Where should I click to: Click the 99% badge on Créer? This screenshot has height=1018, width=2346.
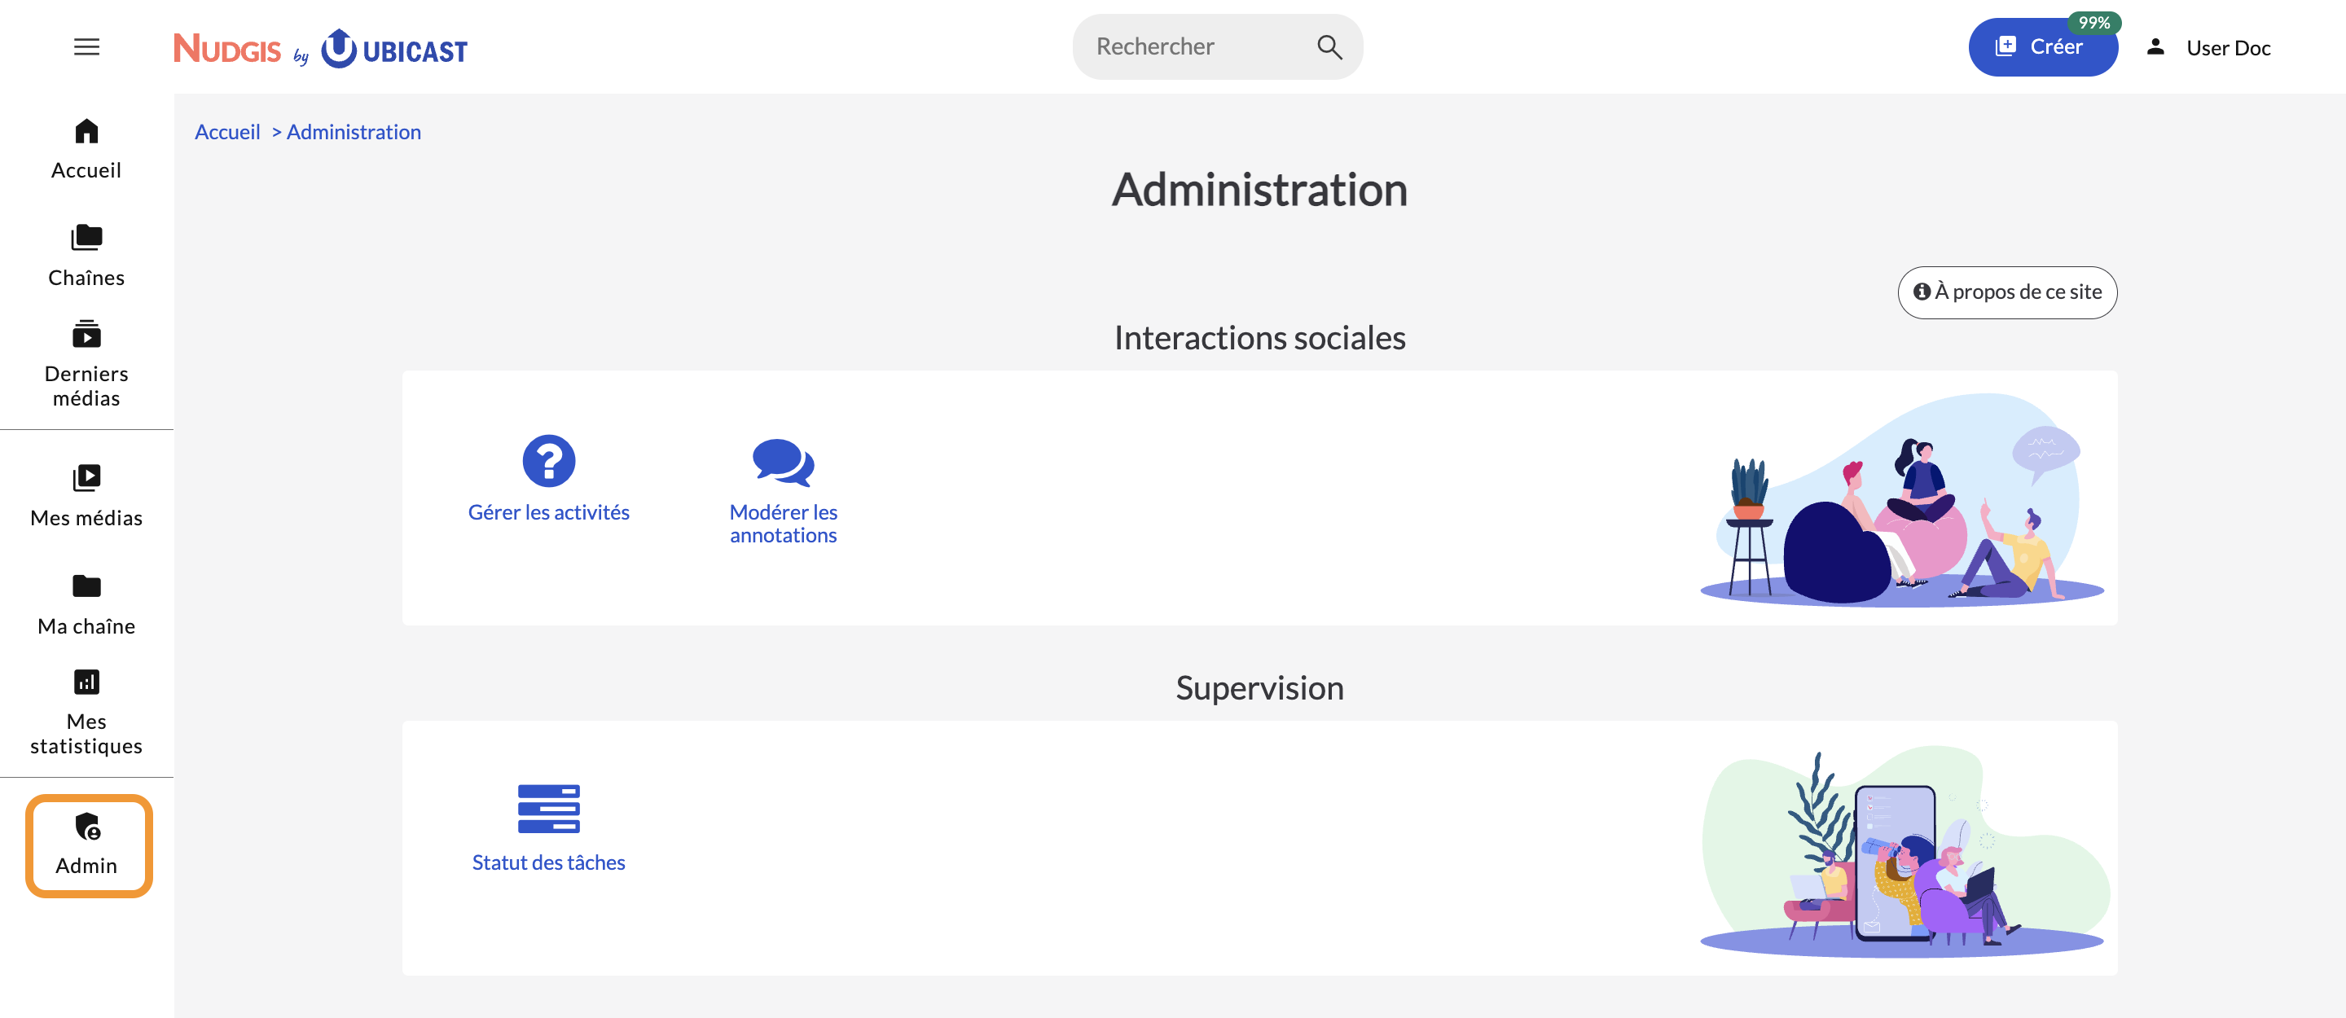coord(2093,23)
